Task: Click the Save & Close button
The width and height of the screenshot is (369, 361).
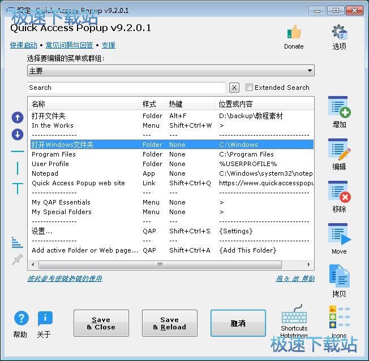Action: [x=101, y=323]
